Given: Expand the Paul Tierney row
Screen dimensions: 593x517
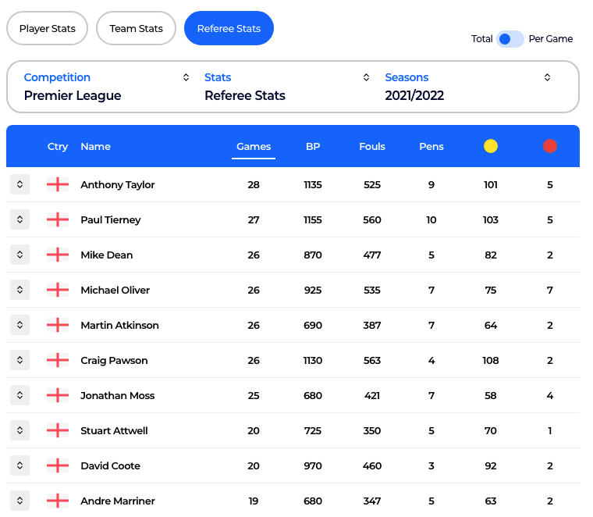Looking at the screenshot, I should 20,220.
